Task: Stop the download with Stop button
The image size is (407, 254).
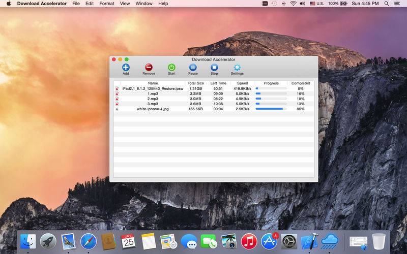Action: [x=214, y=69]
